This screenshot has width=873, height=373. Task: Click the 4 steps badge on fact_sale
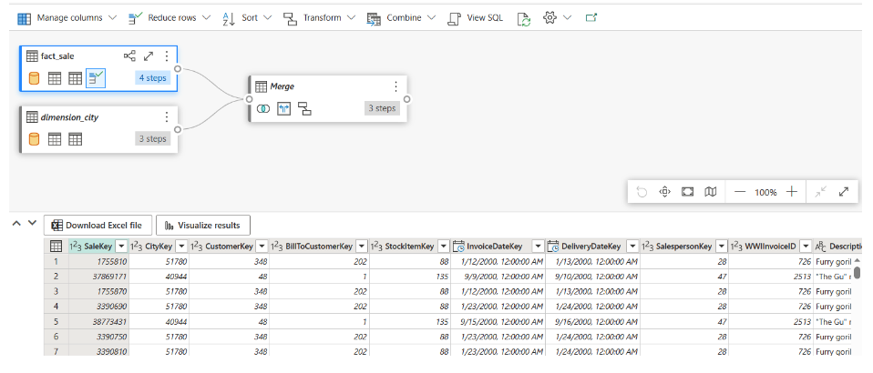coord(152,79)
